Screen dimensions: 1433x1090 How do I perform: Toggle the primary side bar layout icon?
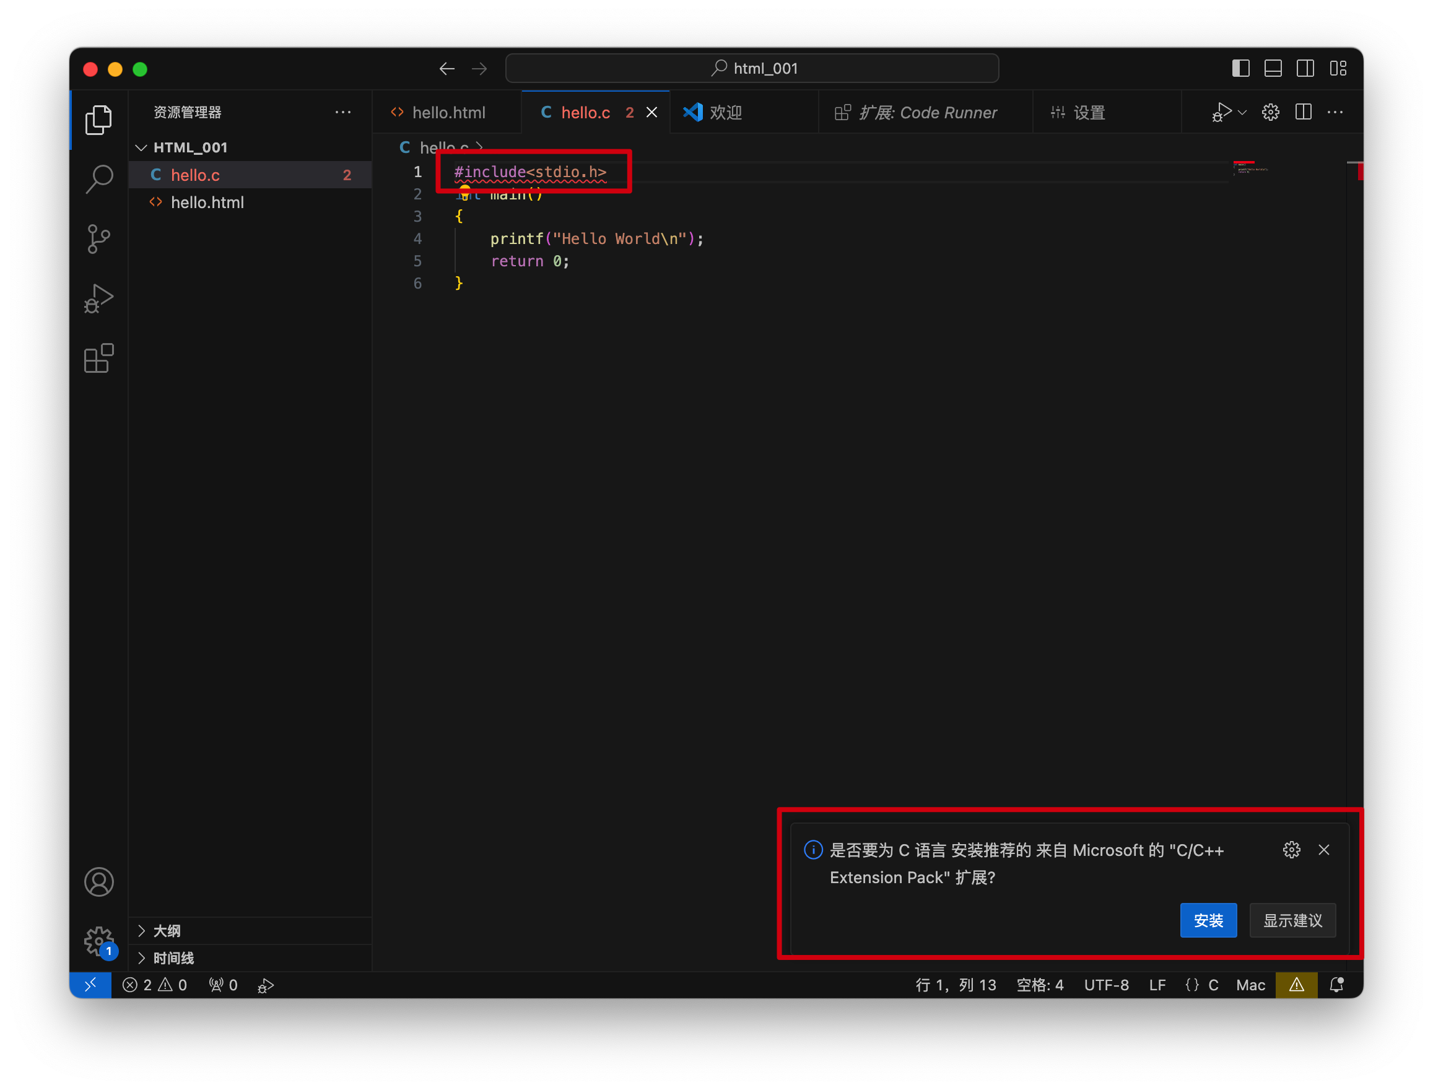tap(1240, 68)
